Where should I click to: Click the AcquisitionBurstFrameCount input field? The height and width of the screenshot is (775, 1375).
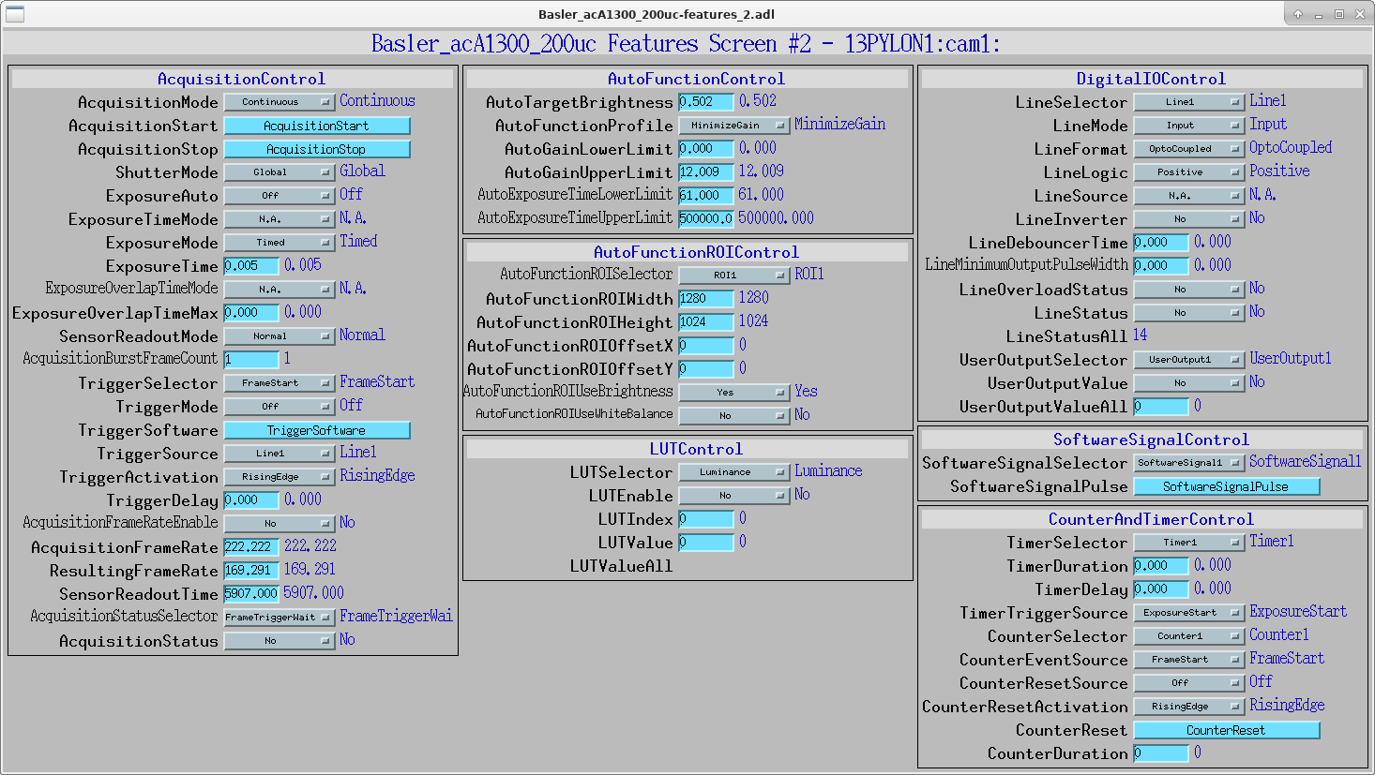[251, 360]
